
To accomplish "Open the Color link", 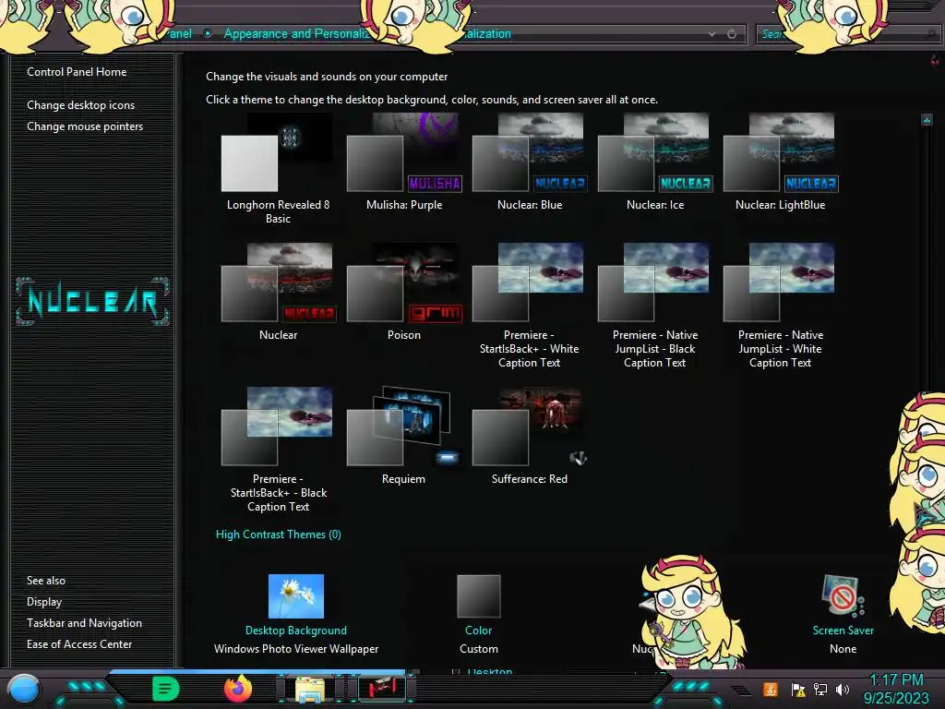I will (x=479, y=630).
